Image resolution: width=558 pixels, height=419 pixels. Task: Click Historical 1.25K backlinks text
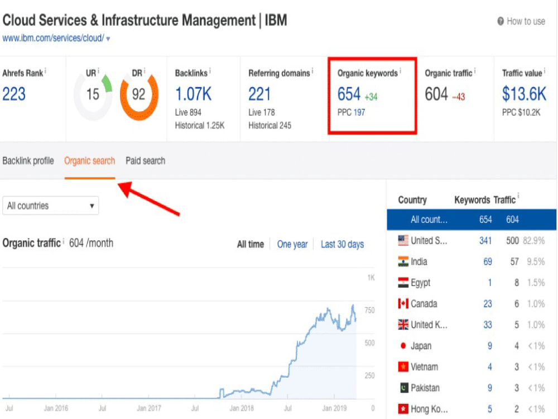click(200, 125)
